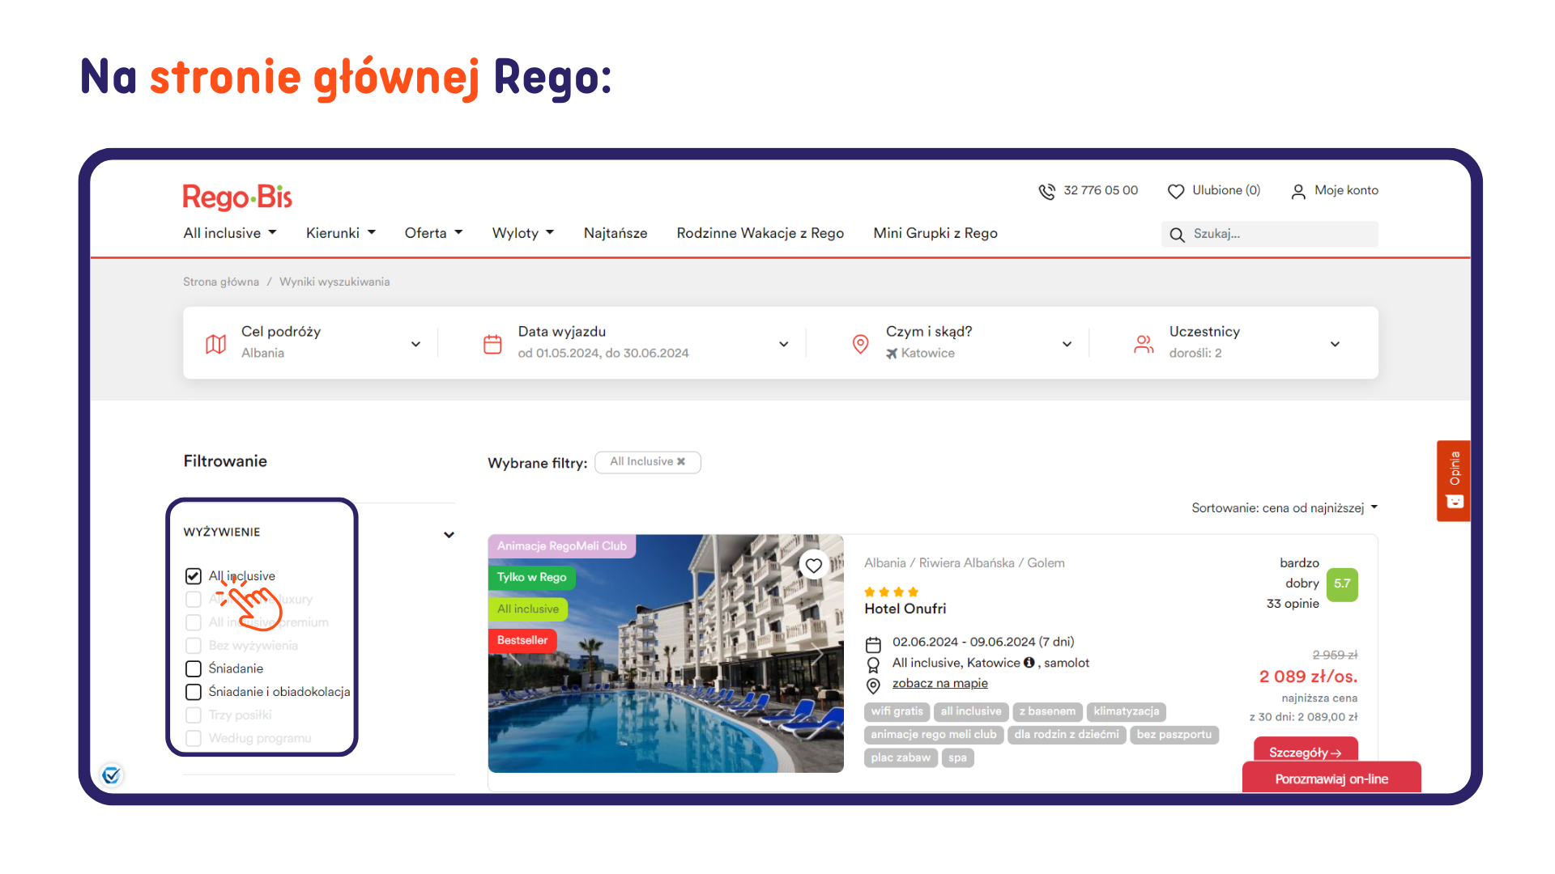Uncheck the All inclusive checkbox

click(193, 576)
